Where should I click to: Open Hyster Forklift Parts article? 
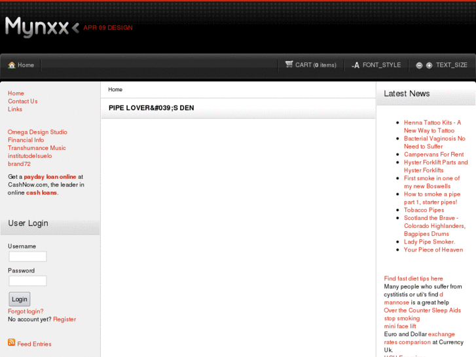[x=435, y=166]
